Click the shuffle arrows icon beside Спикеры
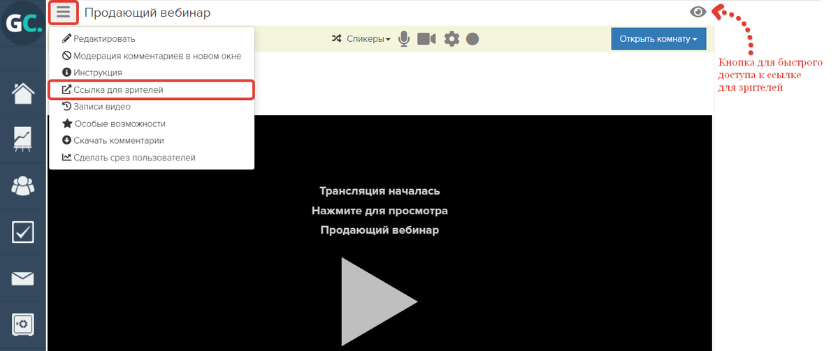This screenshot has width=838, height=351. pos(337,39)
